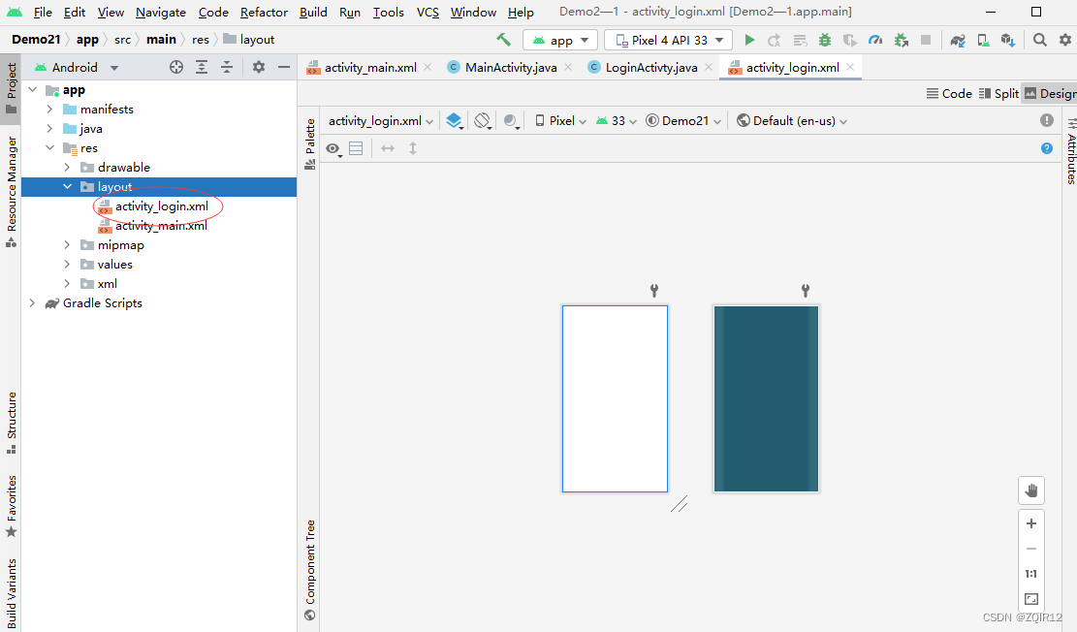Run the app with the green play button
1077x632 pixels.
click(749, 40)
